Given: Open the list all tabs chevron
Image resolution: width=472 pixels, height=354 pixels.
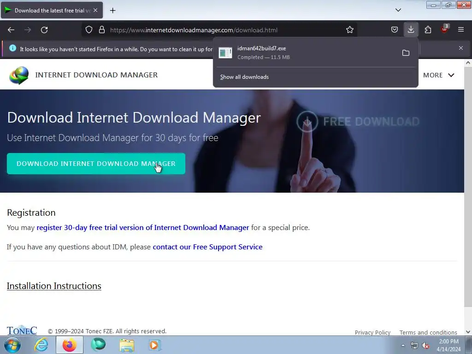Looking at the screenshot, I should [398, 10].
